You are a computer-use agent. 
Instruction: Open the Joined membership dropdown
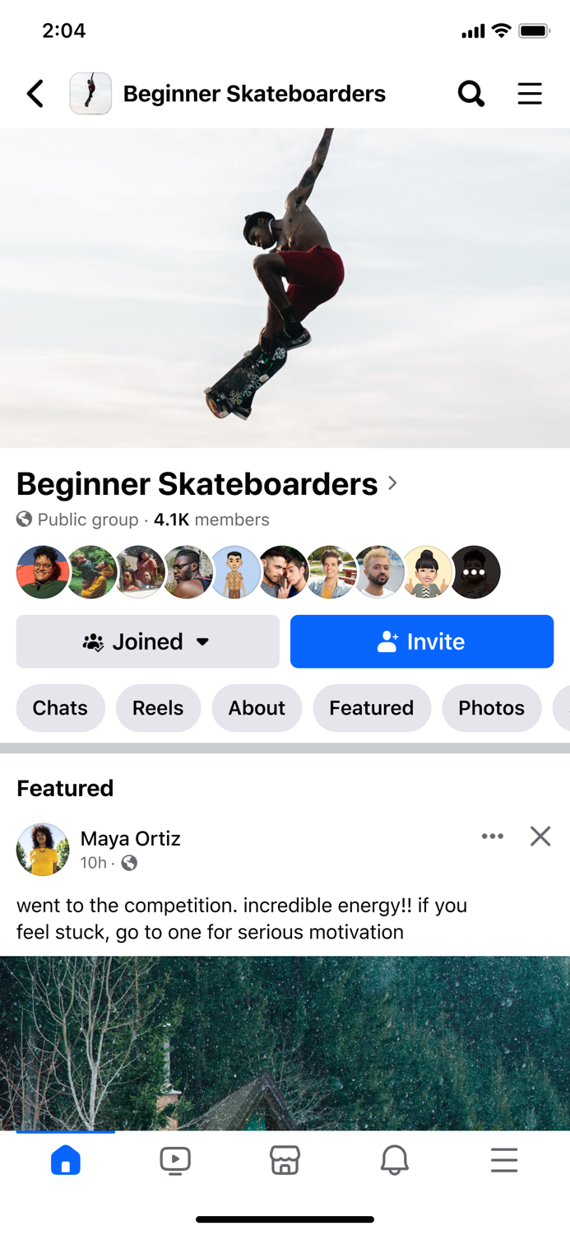tap(147, 641)
